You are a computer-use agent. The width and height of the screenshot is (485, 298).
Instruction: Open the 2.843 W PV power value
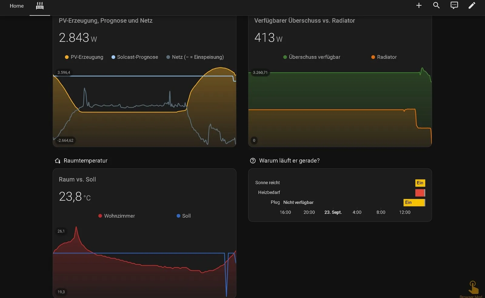coord(78,38)
